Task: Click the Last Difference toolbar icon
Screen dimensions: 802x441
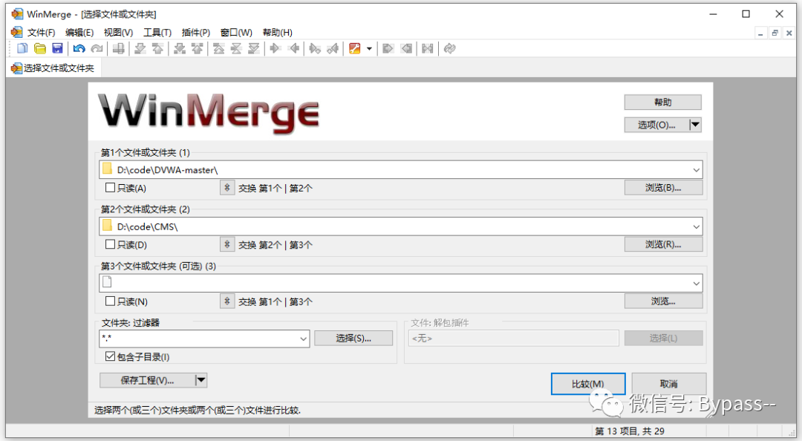Action: point(254,48)
